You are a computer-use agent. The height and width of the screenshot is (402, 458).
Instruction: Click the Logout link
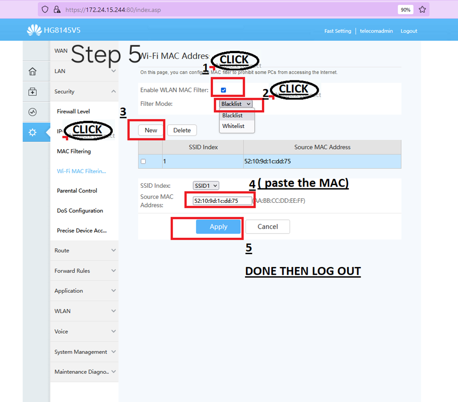pyautogui.click(x=409, y=31)
